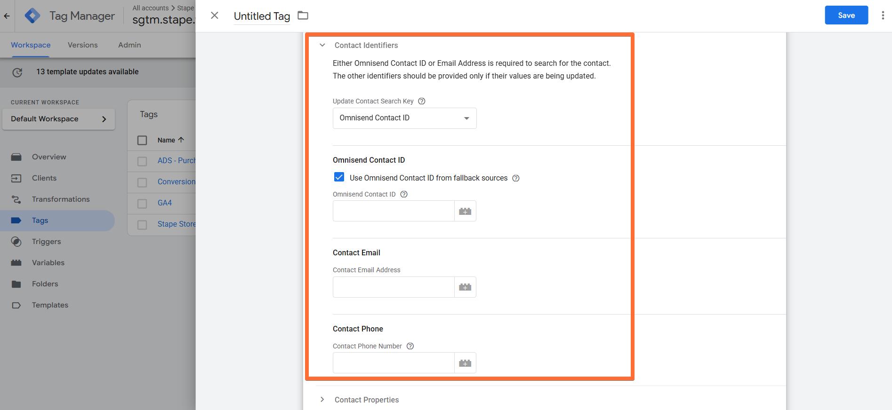Go to Transformations in sidebar

coord(61,199)
